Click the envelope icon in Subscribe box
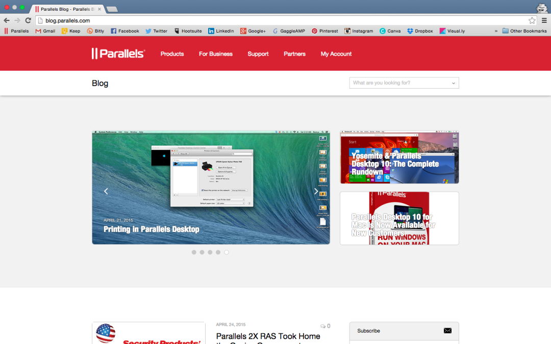 point(447,331)
